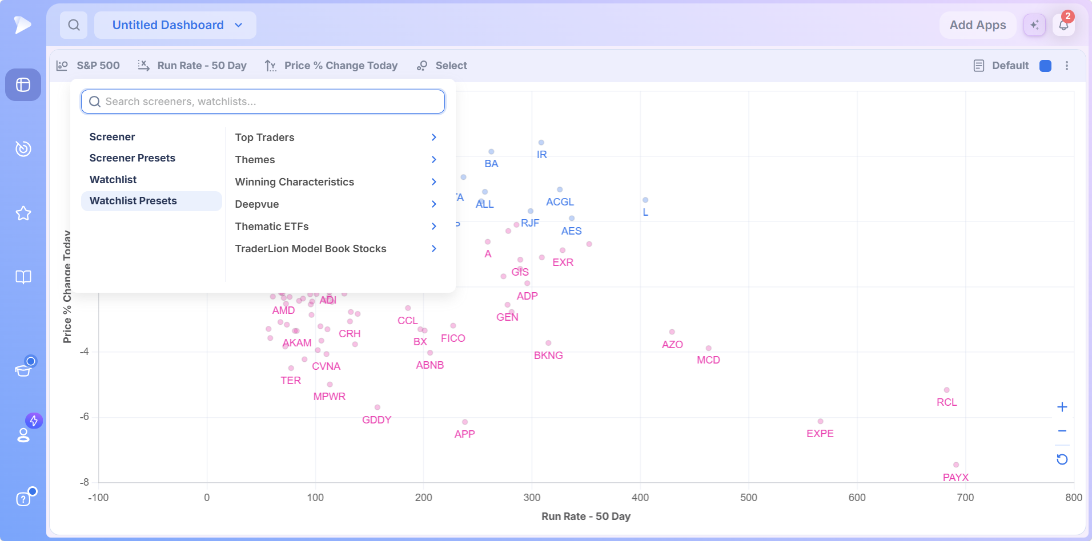This screenshot has height=541, width=1092.
Task: Zoom out on the scatter chart
Action: (x=1062, y=431)
